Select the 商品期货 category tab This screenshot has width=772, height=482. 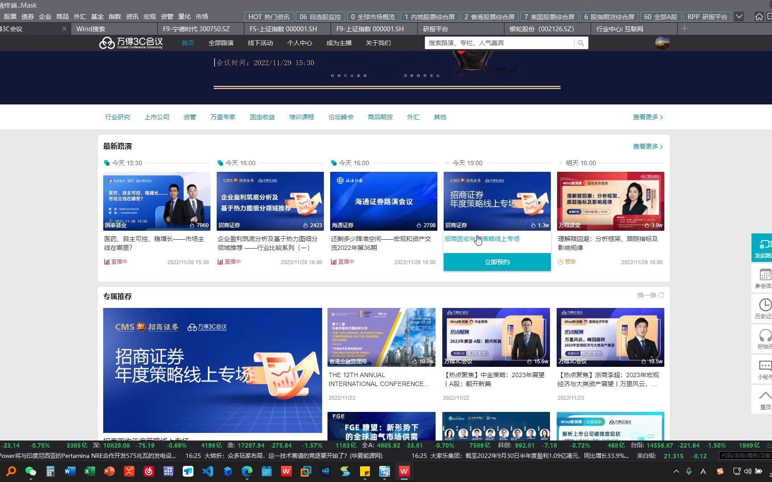380,117
